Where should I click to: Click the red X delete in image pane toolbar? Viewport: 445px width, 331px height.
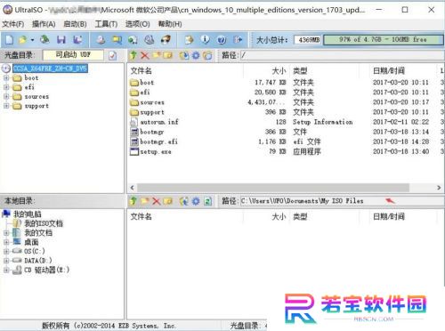pyautogui.click(x=145, y=55)
